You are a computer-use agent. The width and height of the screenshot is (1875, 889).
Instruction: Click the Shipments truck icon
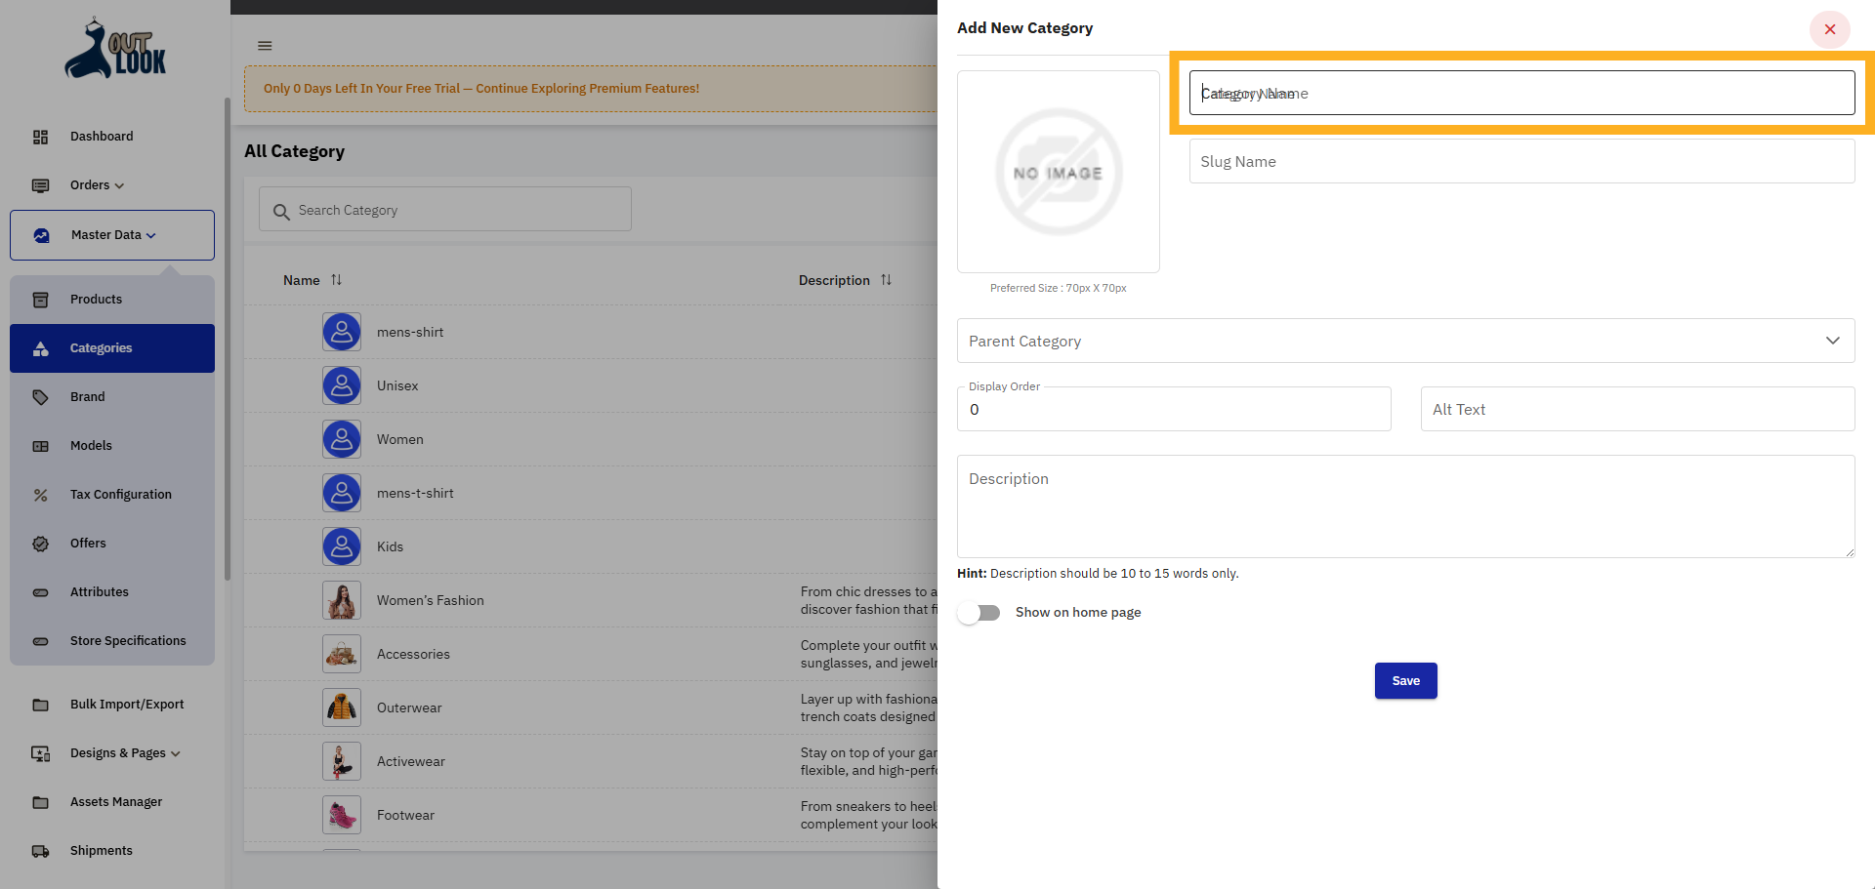(x=41, y=850)
